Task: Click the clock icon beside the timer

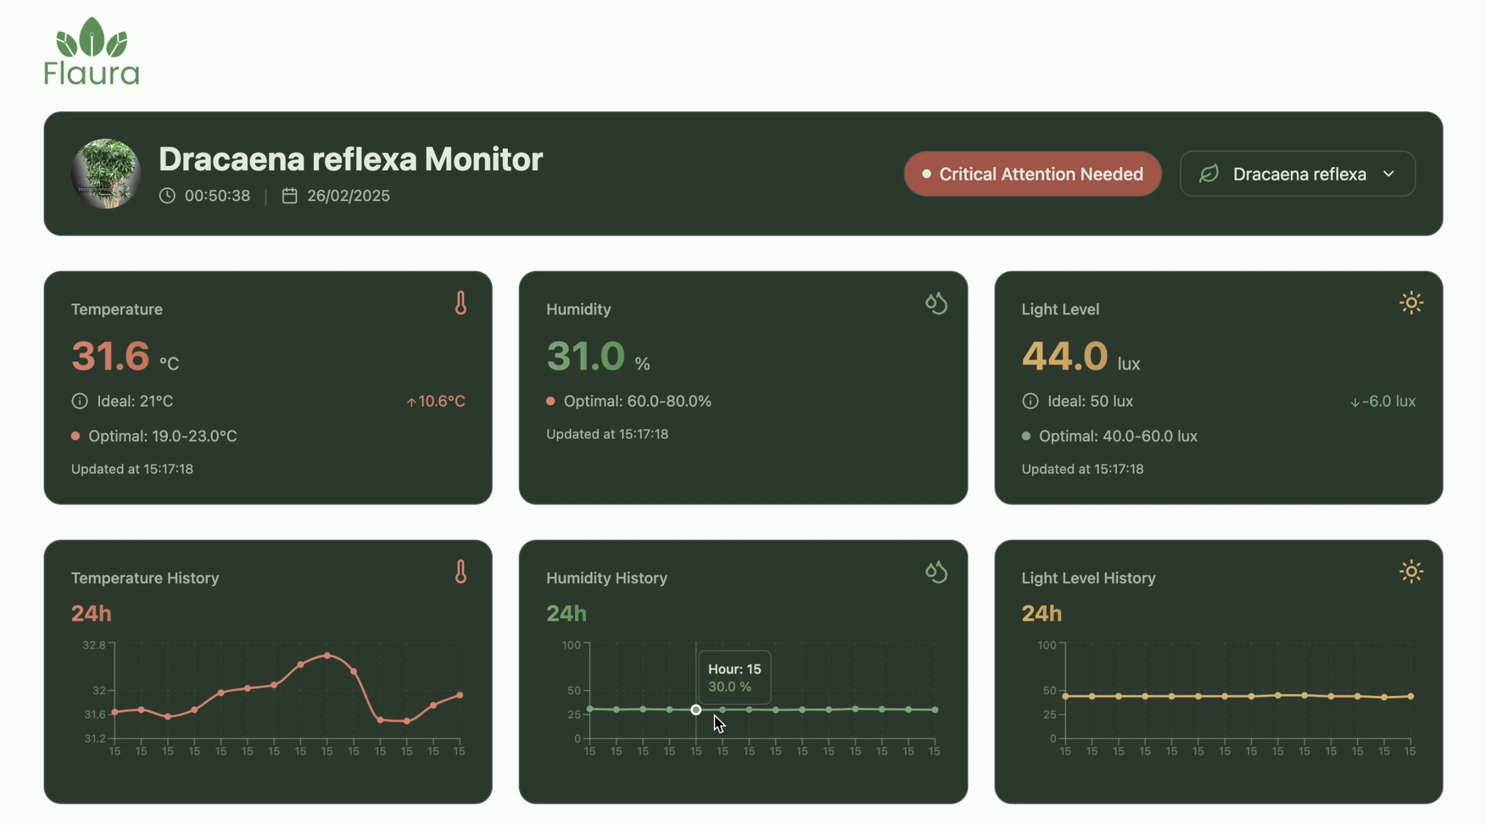Action: pyautogui.click(x=167, y=195)
